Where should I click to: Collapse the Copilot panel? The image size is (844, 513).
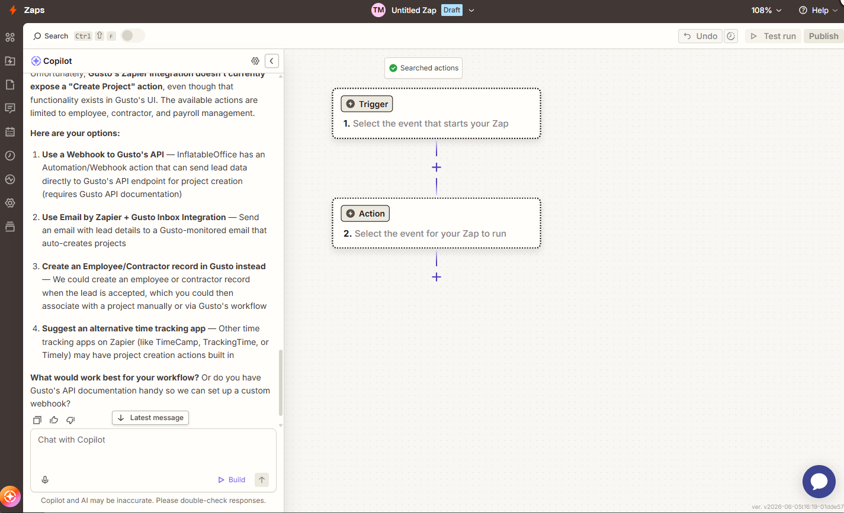pos(272,61)
